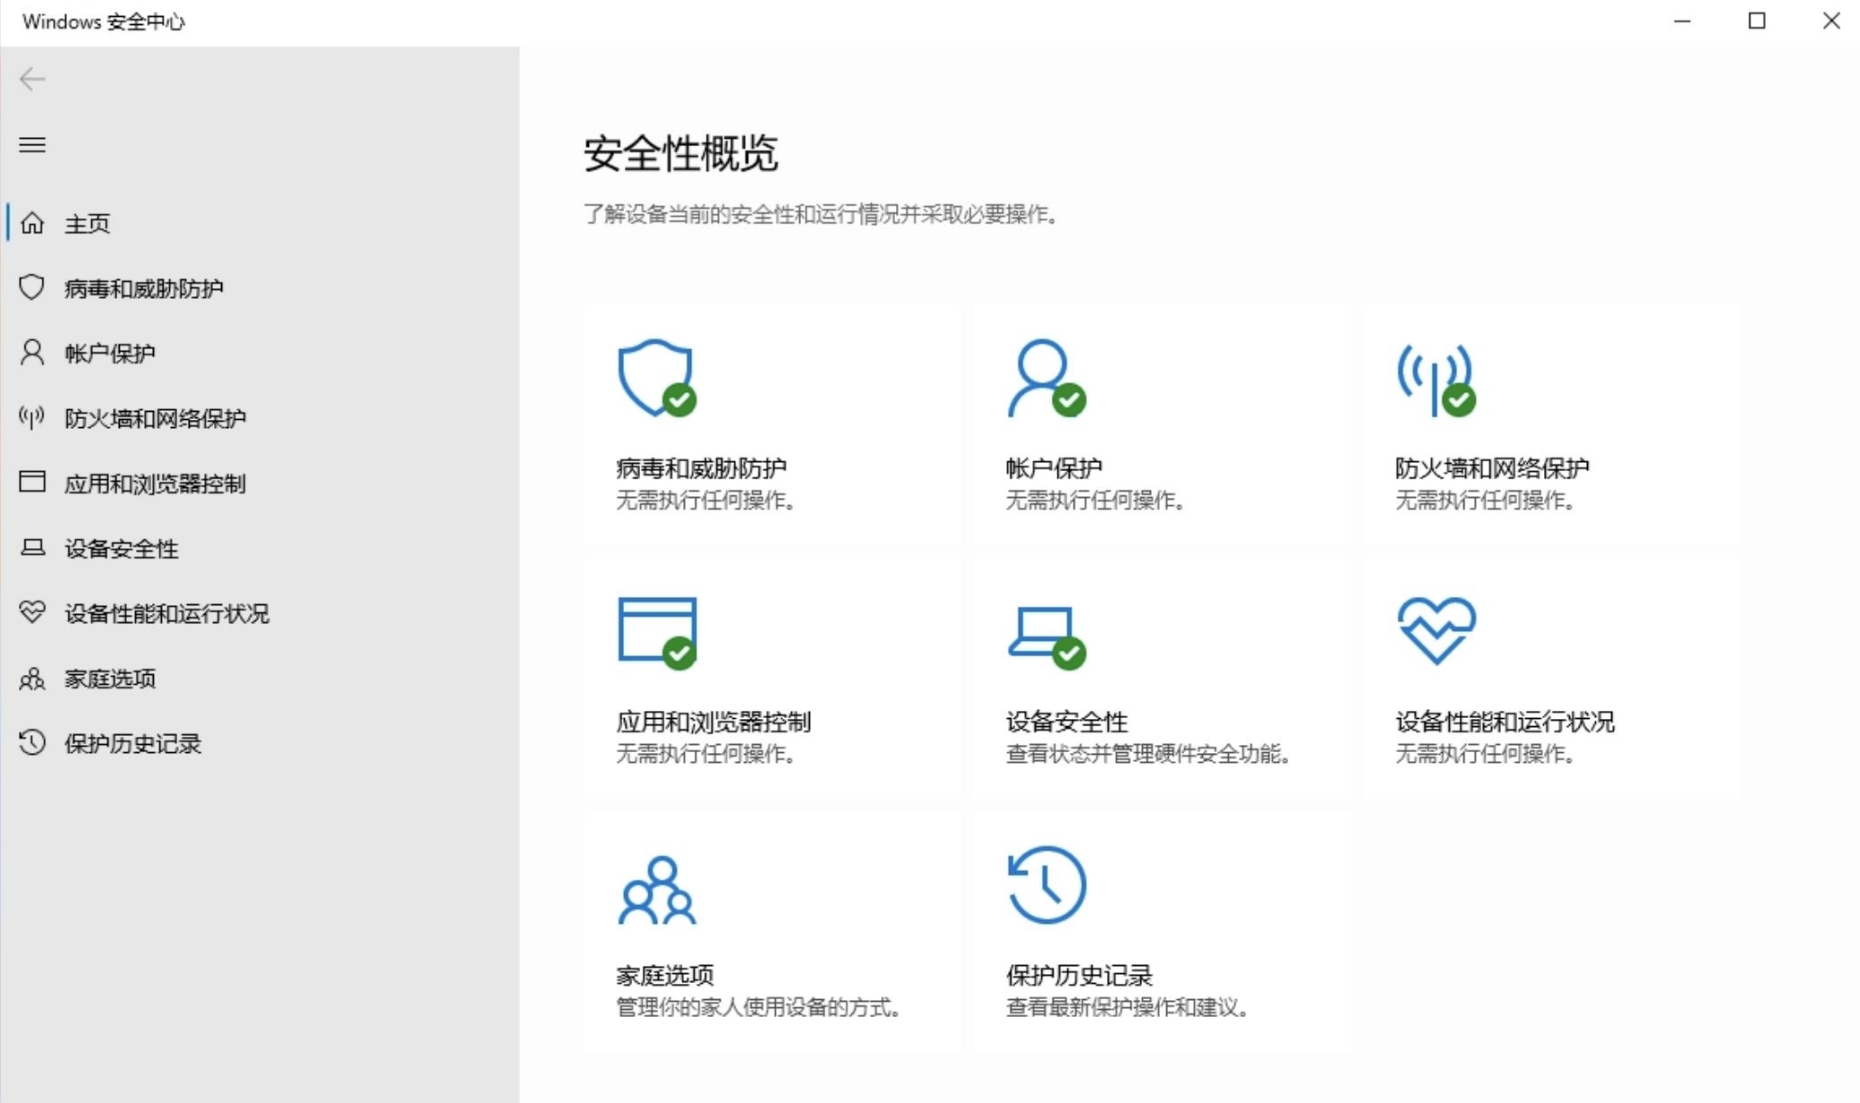This screenshot has width=1860, height=1103.
Task: Open 帐户保护 via the person icon in sidebar
Action: [32, 353]
